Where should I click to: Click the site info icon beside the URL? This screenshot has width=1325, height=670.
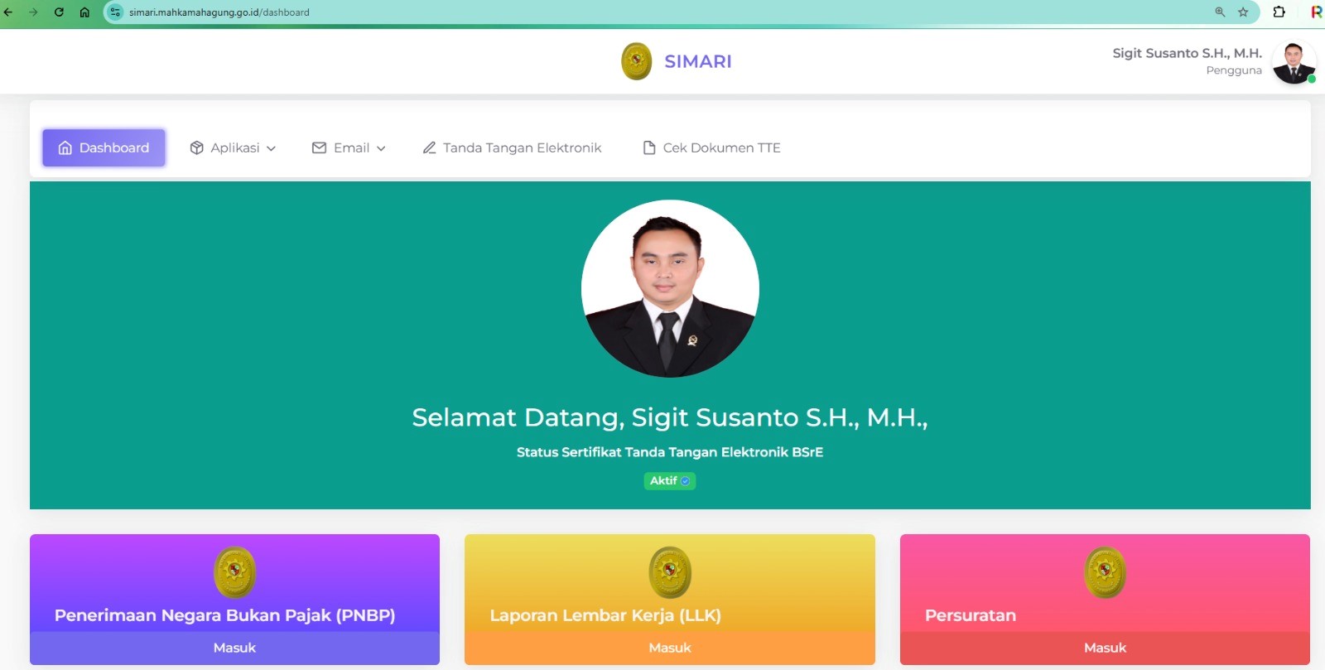tap(115, 12)
